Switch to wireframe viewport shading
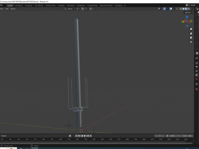This screenshot has width=199, height=149. coord(181,9)
